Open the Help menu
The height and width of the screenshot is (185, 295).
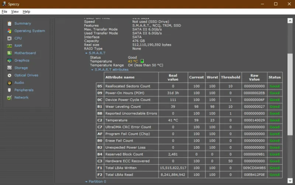[26, 11]
